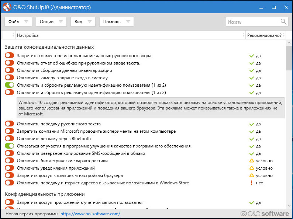Toggle biometric features switch
The width and height of the screenshot is (293, 219).
tap(9, 160)
